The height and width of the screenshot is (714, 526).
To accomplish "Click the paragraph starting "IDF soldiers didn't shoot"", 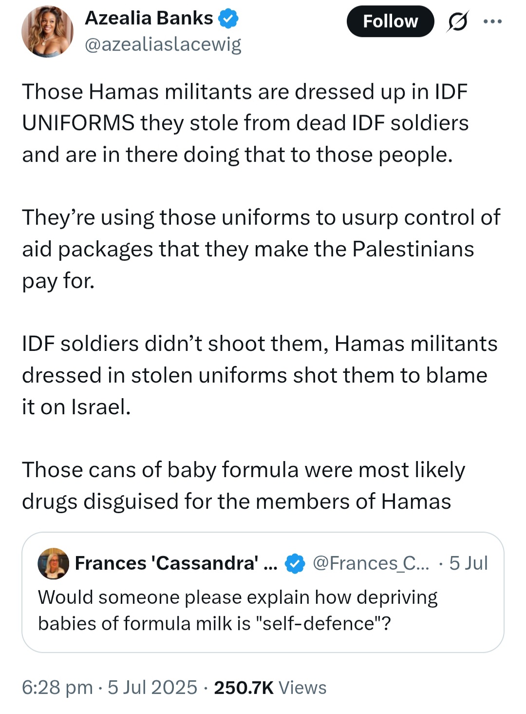I will tap(260, 375).
